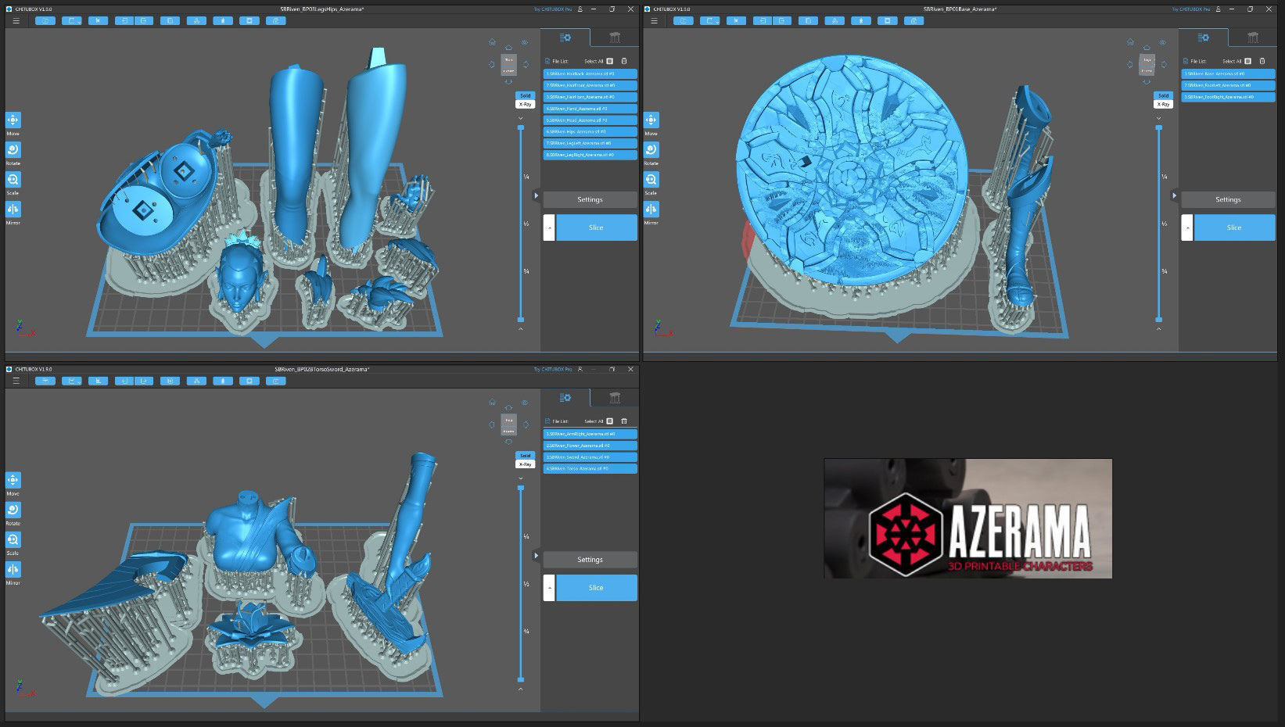Open the hamburger menu in LegsHips window

click(x=16, y=21)
